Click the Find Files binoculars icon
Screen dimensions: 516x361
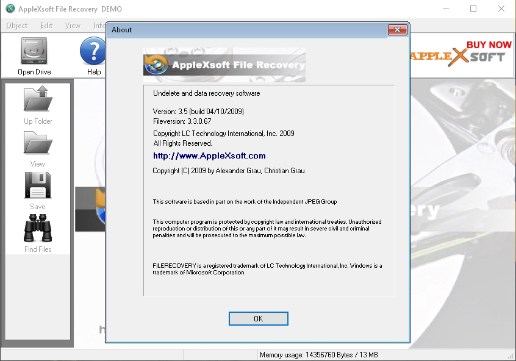[38, 227]
